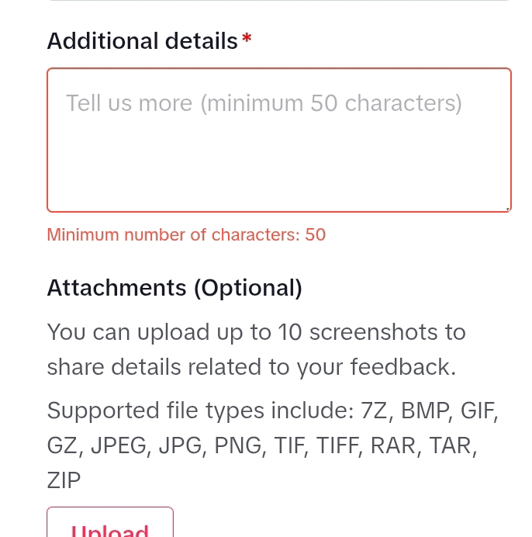Click the red required asterisk
The width and height of the screenshot is (532, 537).
(x=247, y=40)
